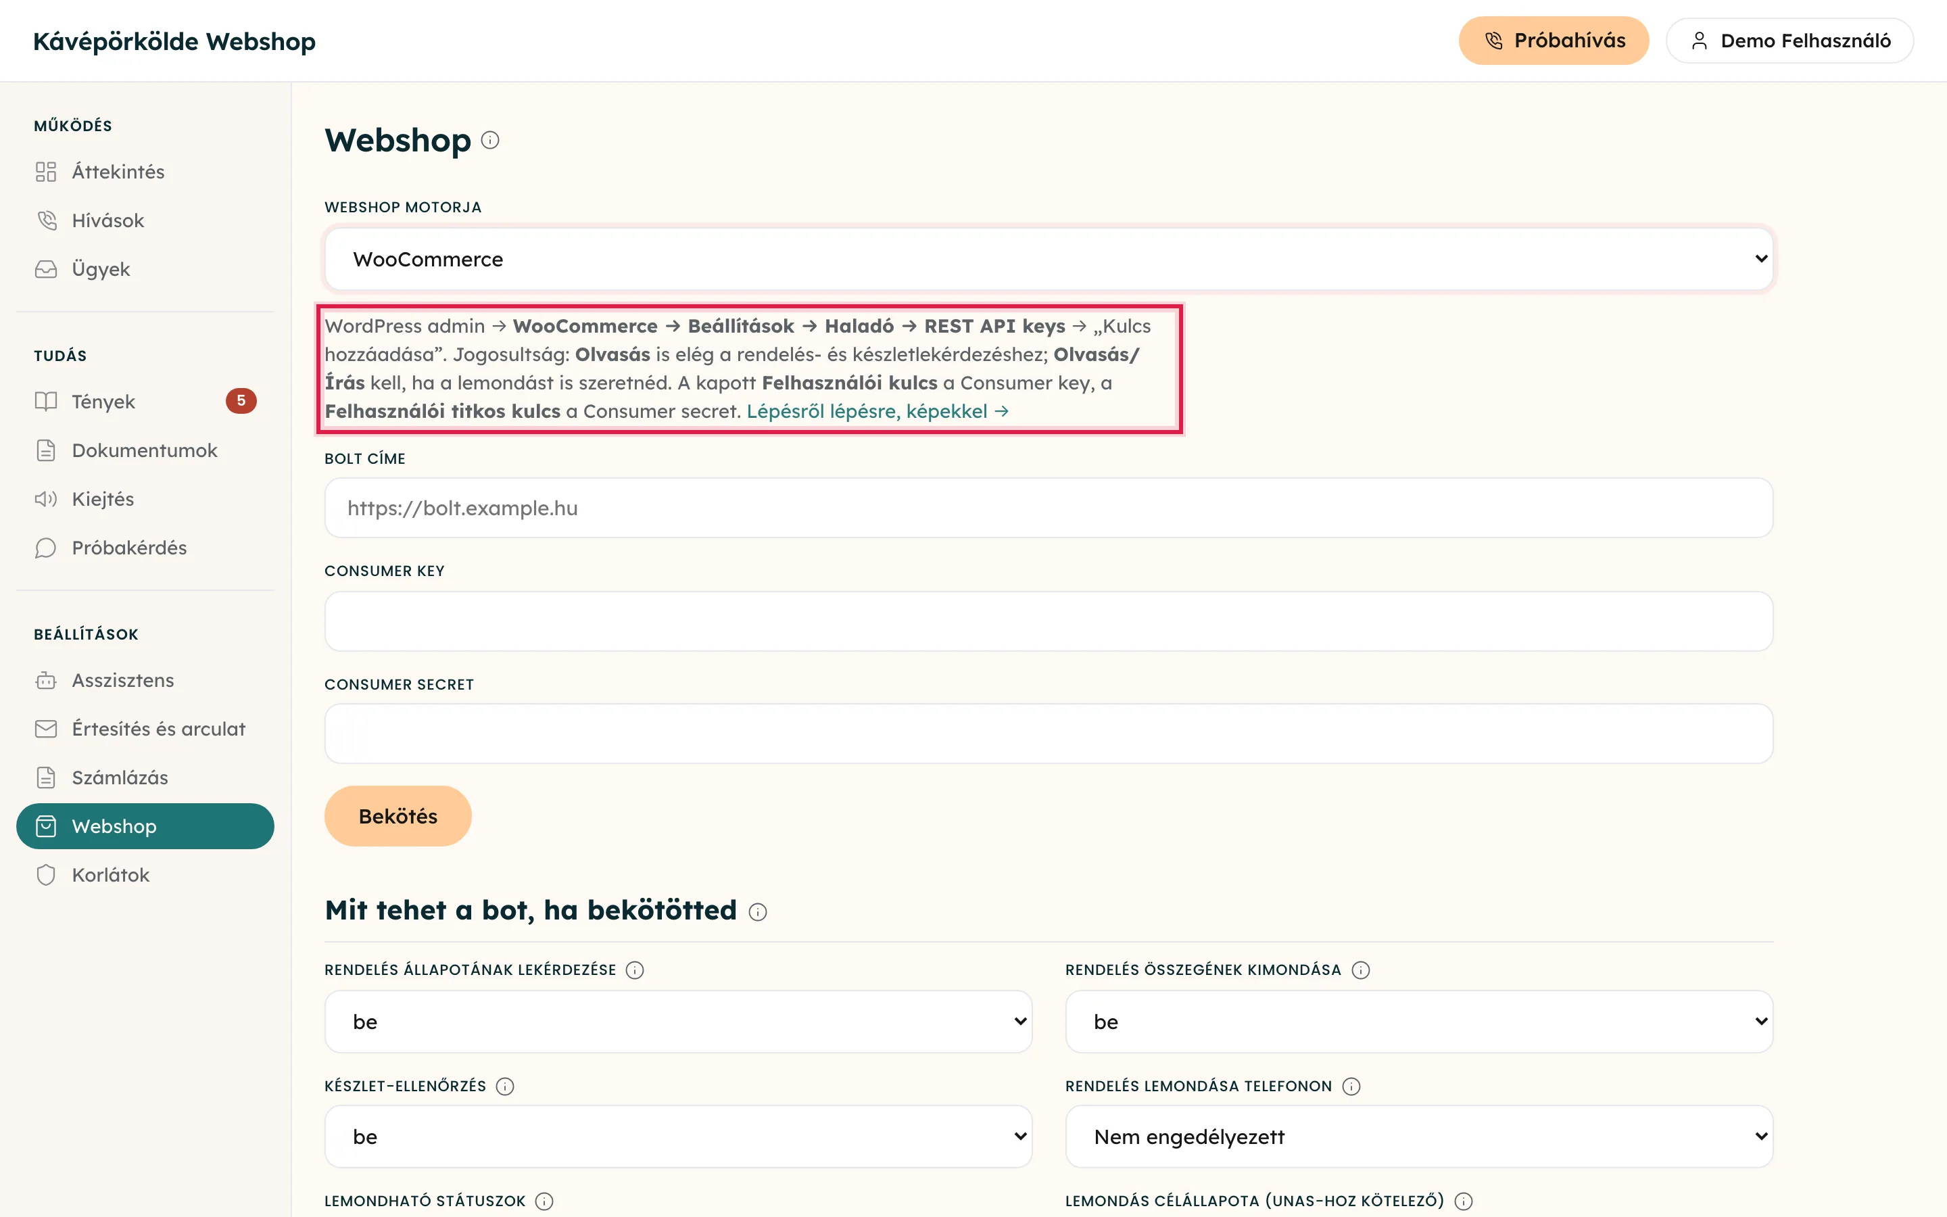This screenshot has width=1947, height=1217.
Task: Open the 'Nem engedélyezett' cancellation dropdown
Action: pos(1419,1137)
